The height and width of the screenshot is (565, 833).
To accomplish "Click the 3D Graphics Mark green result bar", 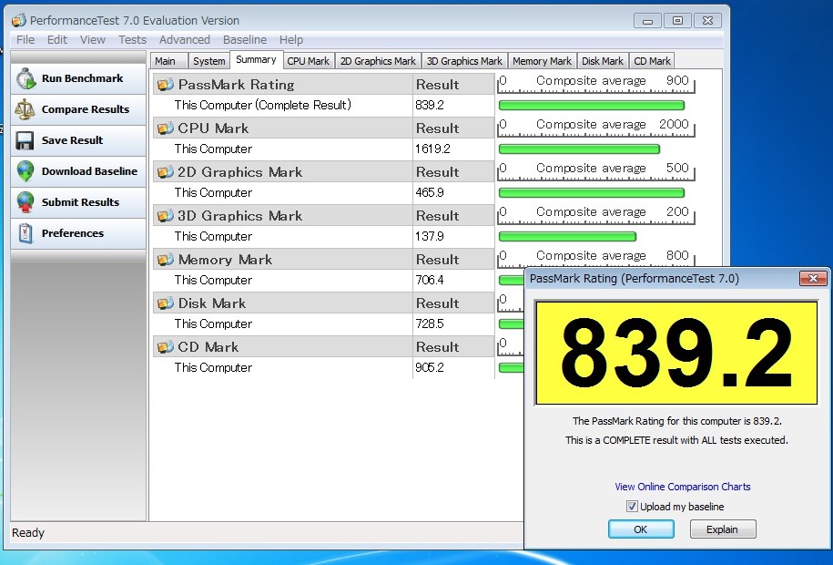I will (x=567, y=236).
